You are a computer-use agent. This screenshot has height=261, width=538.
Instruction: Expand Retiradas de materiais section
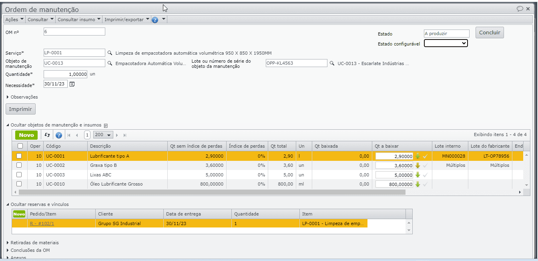click(x=32, y=242)
